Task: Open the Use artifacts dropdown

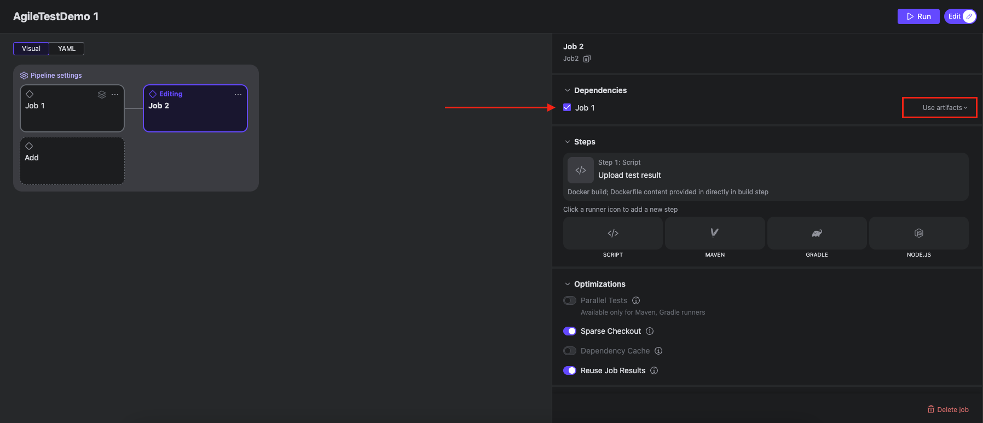Action: [944, 108]
